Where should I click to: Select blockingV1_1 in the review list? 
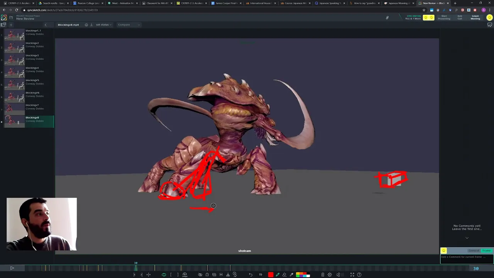pyautogui.click(x=29, y=35)
